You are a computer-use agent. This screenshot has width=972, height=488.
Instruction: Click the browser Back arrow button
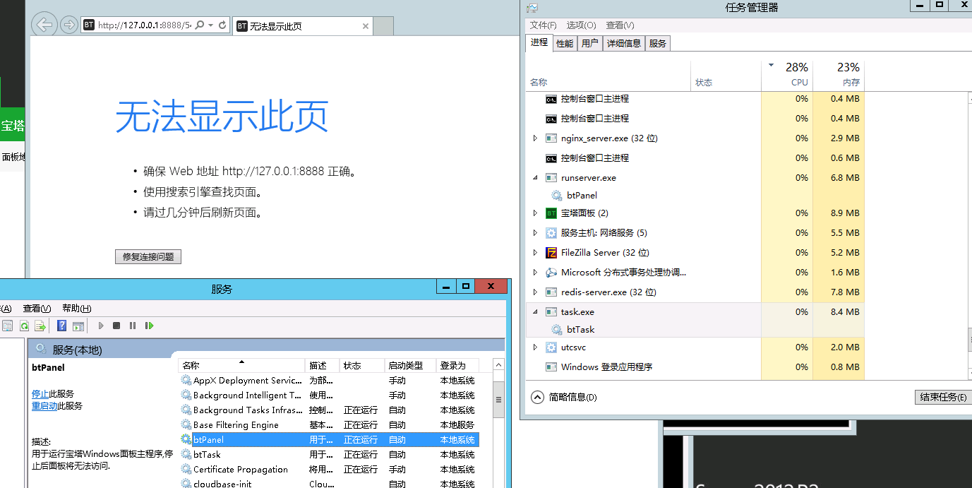coord(44,25)
